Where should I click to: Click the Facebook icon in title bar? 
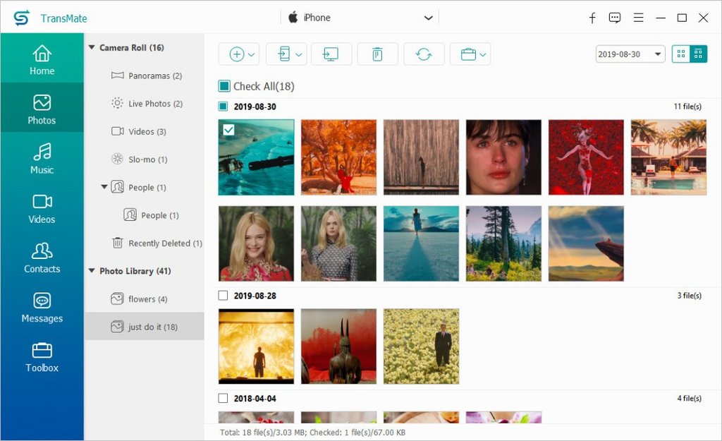tap(592, 18)
